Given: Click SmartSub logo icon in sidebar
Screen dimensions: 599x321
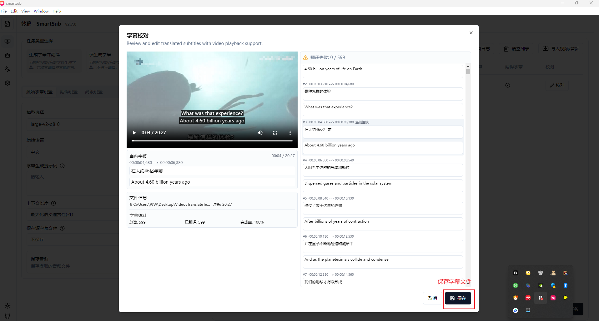Looking at the screenshot, I should [8, 24].
